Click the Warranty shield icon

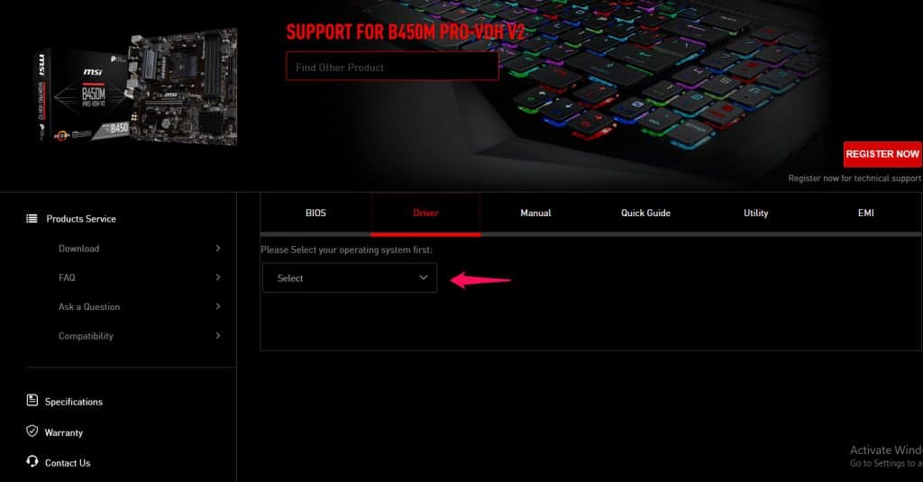pos(32,432)
